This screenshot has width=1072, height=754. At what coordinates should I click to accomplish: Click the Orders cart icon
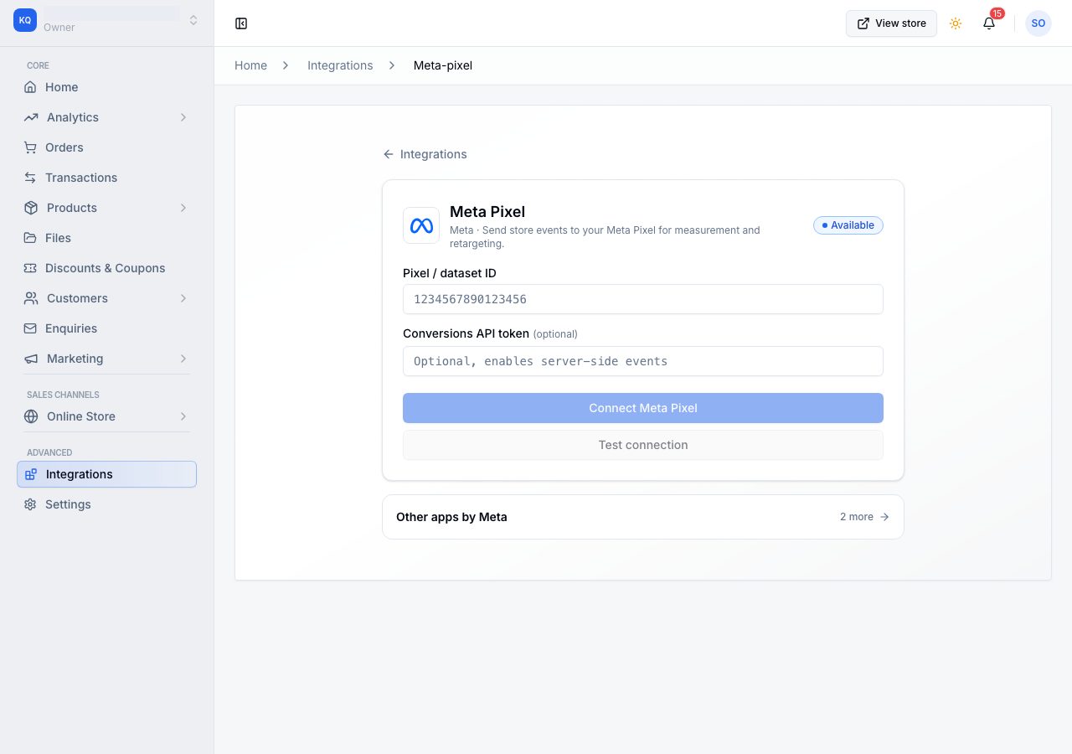(x=30, y=147)
